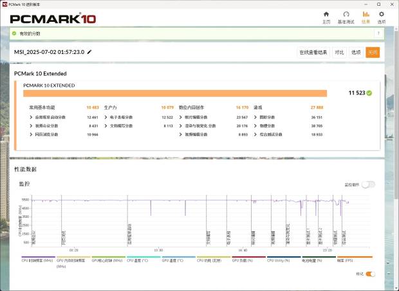The height and width of the screenshot is (291, 399).
Task: Minimize the PCMark 10 window
Action: click(366, 4)
